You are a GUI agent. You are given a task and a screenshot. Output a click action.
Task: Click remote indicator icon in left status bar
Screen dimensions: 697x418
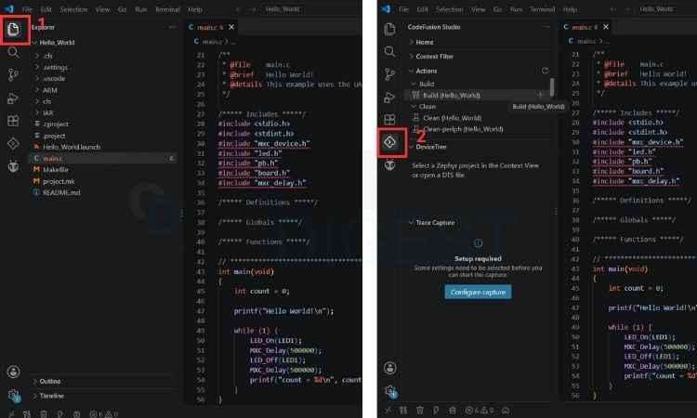coord(11,414)
